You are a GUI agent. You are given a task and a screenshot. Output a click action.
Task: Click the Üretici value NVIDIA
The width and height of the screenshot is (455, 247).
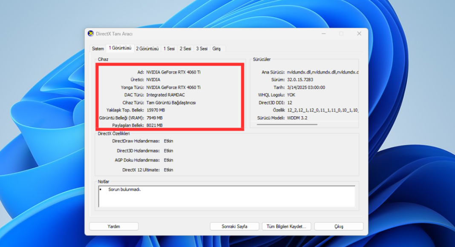click(x=153, y=80)
